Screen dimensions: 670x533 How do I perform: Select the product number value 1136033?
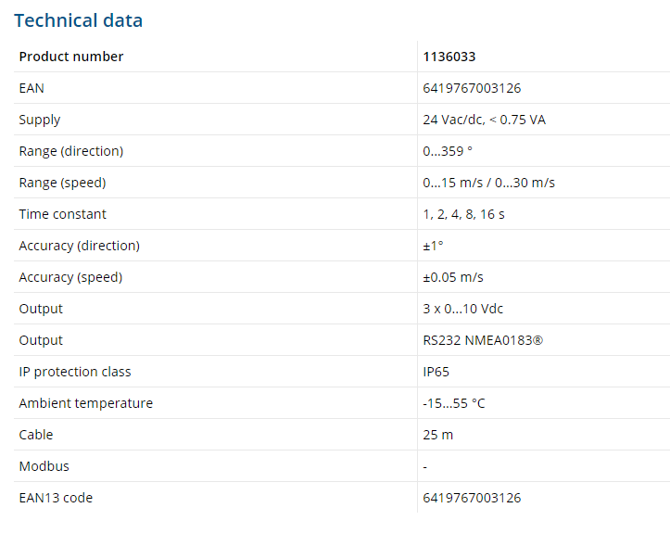(449, 57)
